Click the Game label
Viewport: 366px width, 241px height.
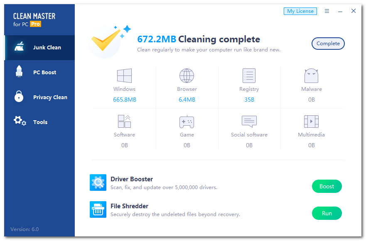coord(187,135)
